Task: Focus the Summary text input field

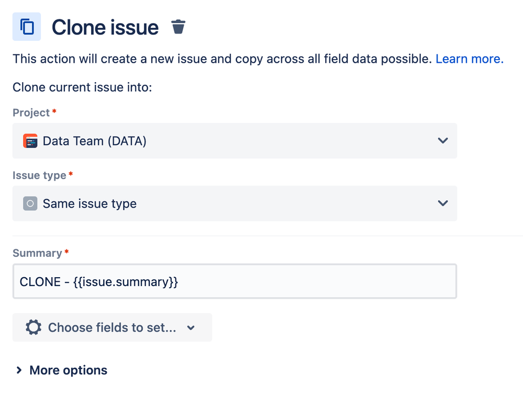Action: click(x=235, y=281)
